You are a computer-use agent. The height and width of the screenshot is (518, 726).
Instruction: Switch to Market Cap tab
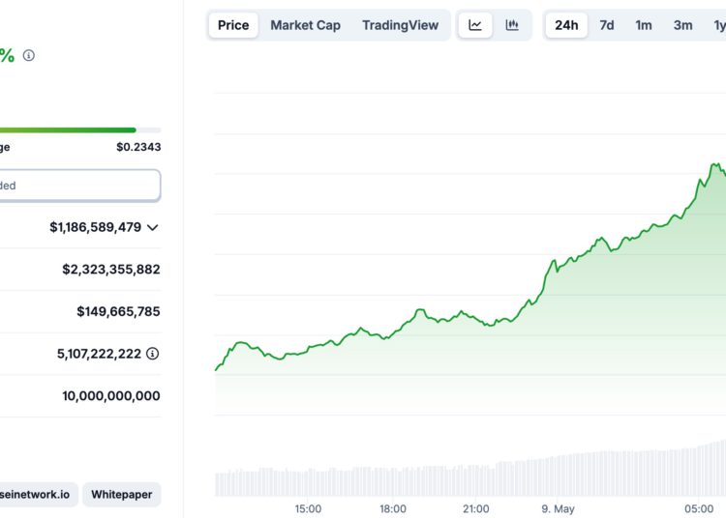click(x=305, y=25)
